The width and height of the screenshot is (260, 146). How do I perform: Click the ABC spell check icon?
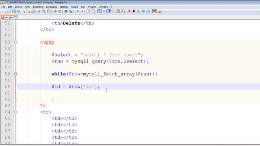point(154,11)
